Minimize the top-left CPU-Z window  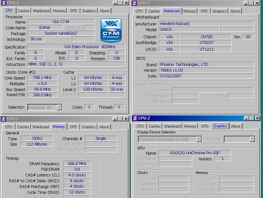115,3
